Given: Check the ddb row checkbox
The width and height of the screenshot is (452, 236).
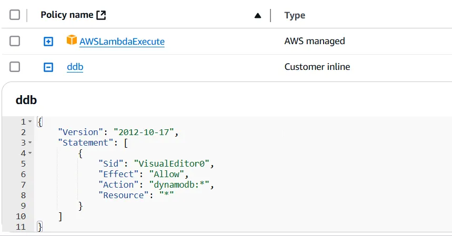Looking at the screenshot, I should point(15,67).
